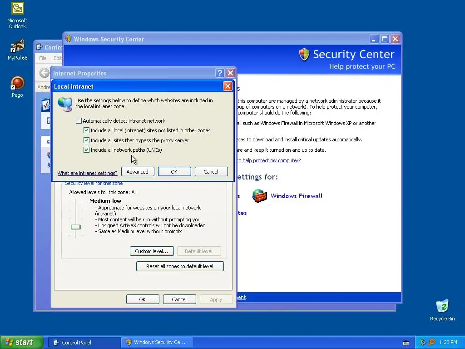Screen dimensions: 465x349
Task: Maximize the Windows Security Center window
Action: point(385,39)
